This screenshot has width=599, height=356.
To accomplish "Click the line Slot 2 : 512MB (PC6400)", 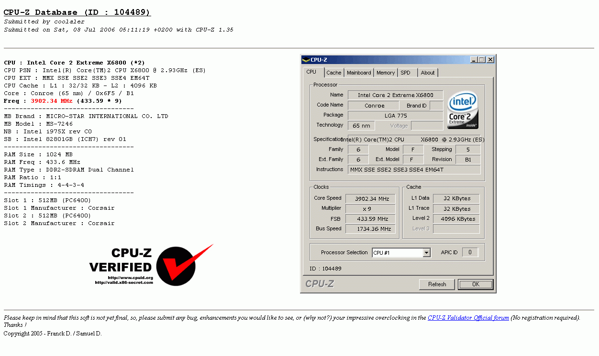I will 47,216.
